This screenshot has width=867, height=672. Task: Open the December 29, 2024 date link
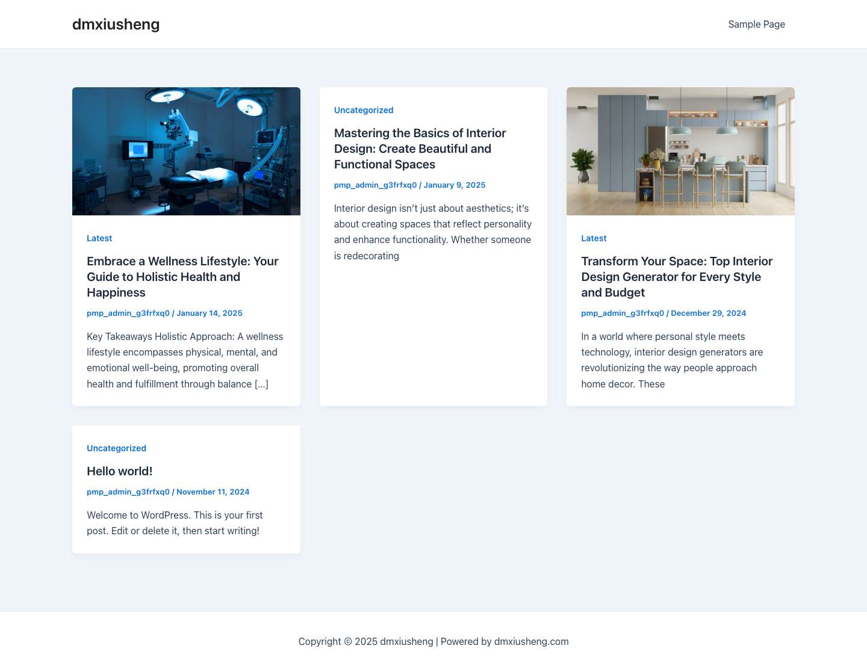coord(708,313)
